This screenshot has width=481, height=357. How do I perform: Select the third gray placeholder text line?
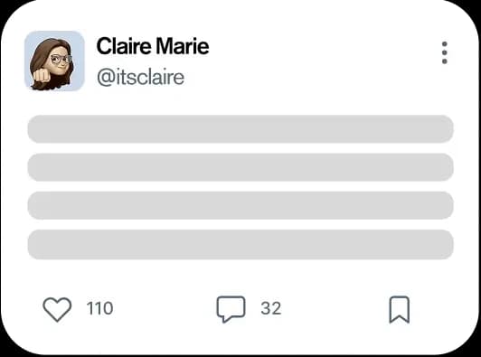pos(240,205)
